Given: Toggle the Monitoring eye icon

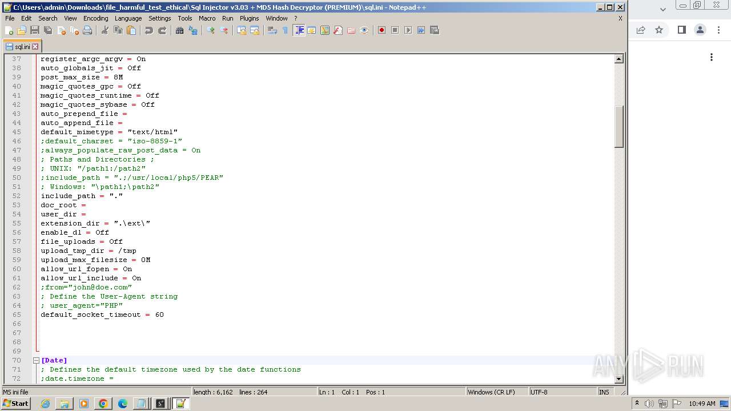Looking at the screenshot, I should coord(364,30).
